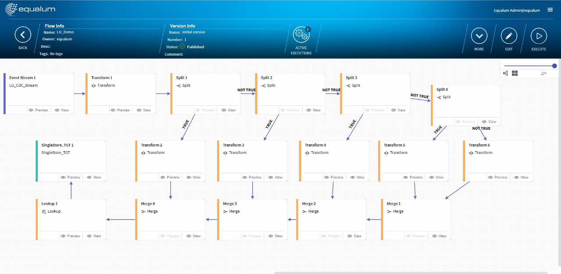Click the Merge icon in Merge 2 node
The width and height of the screenshot is (561, 274).
click(x=304, y=211)
